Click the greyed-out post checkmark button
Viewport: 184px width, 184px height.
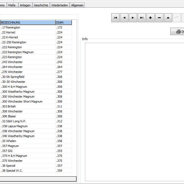[177, 18]
